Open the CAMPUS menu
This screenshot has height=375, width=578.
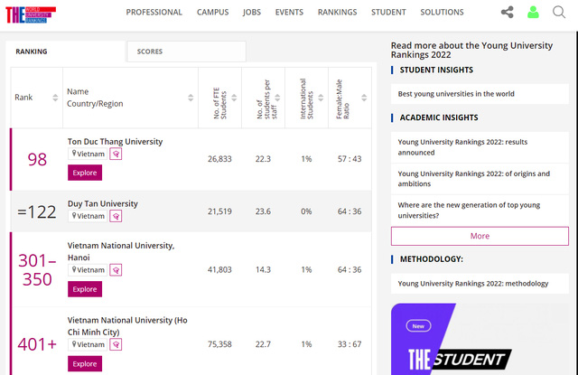pyautogui.click(x=213, y=12)
